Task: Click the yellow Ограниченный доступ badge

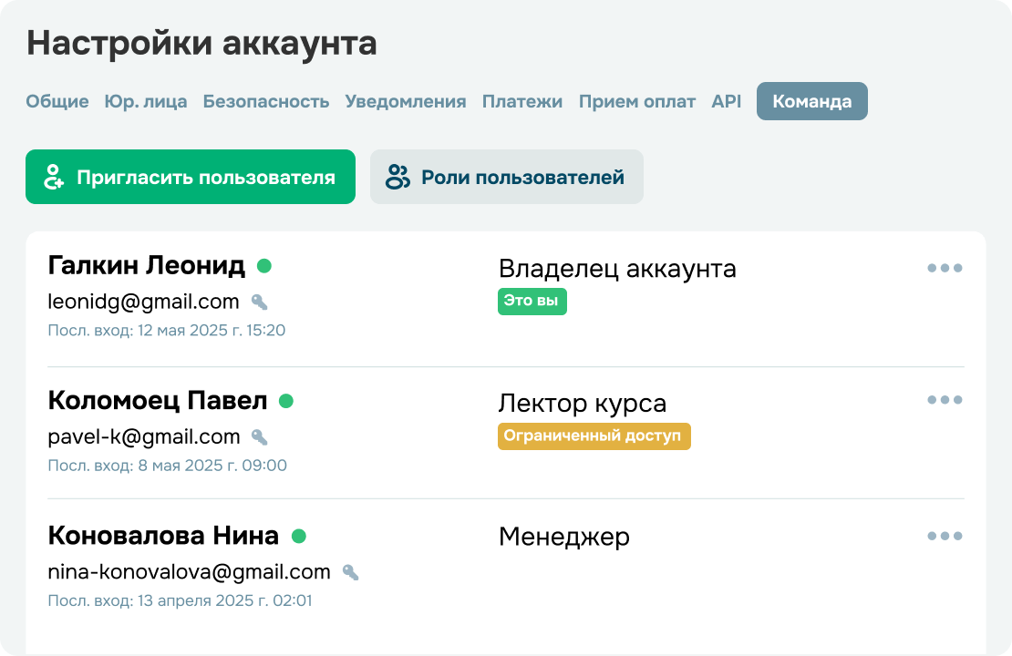Action: click(x=594, y=436)
